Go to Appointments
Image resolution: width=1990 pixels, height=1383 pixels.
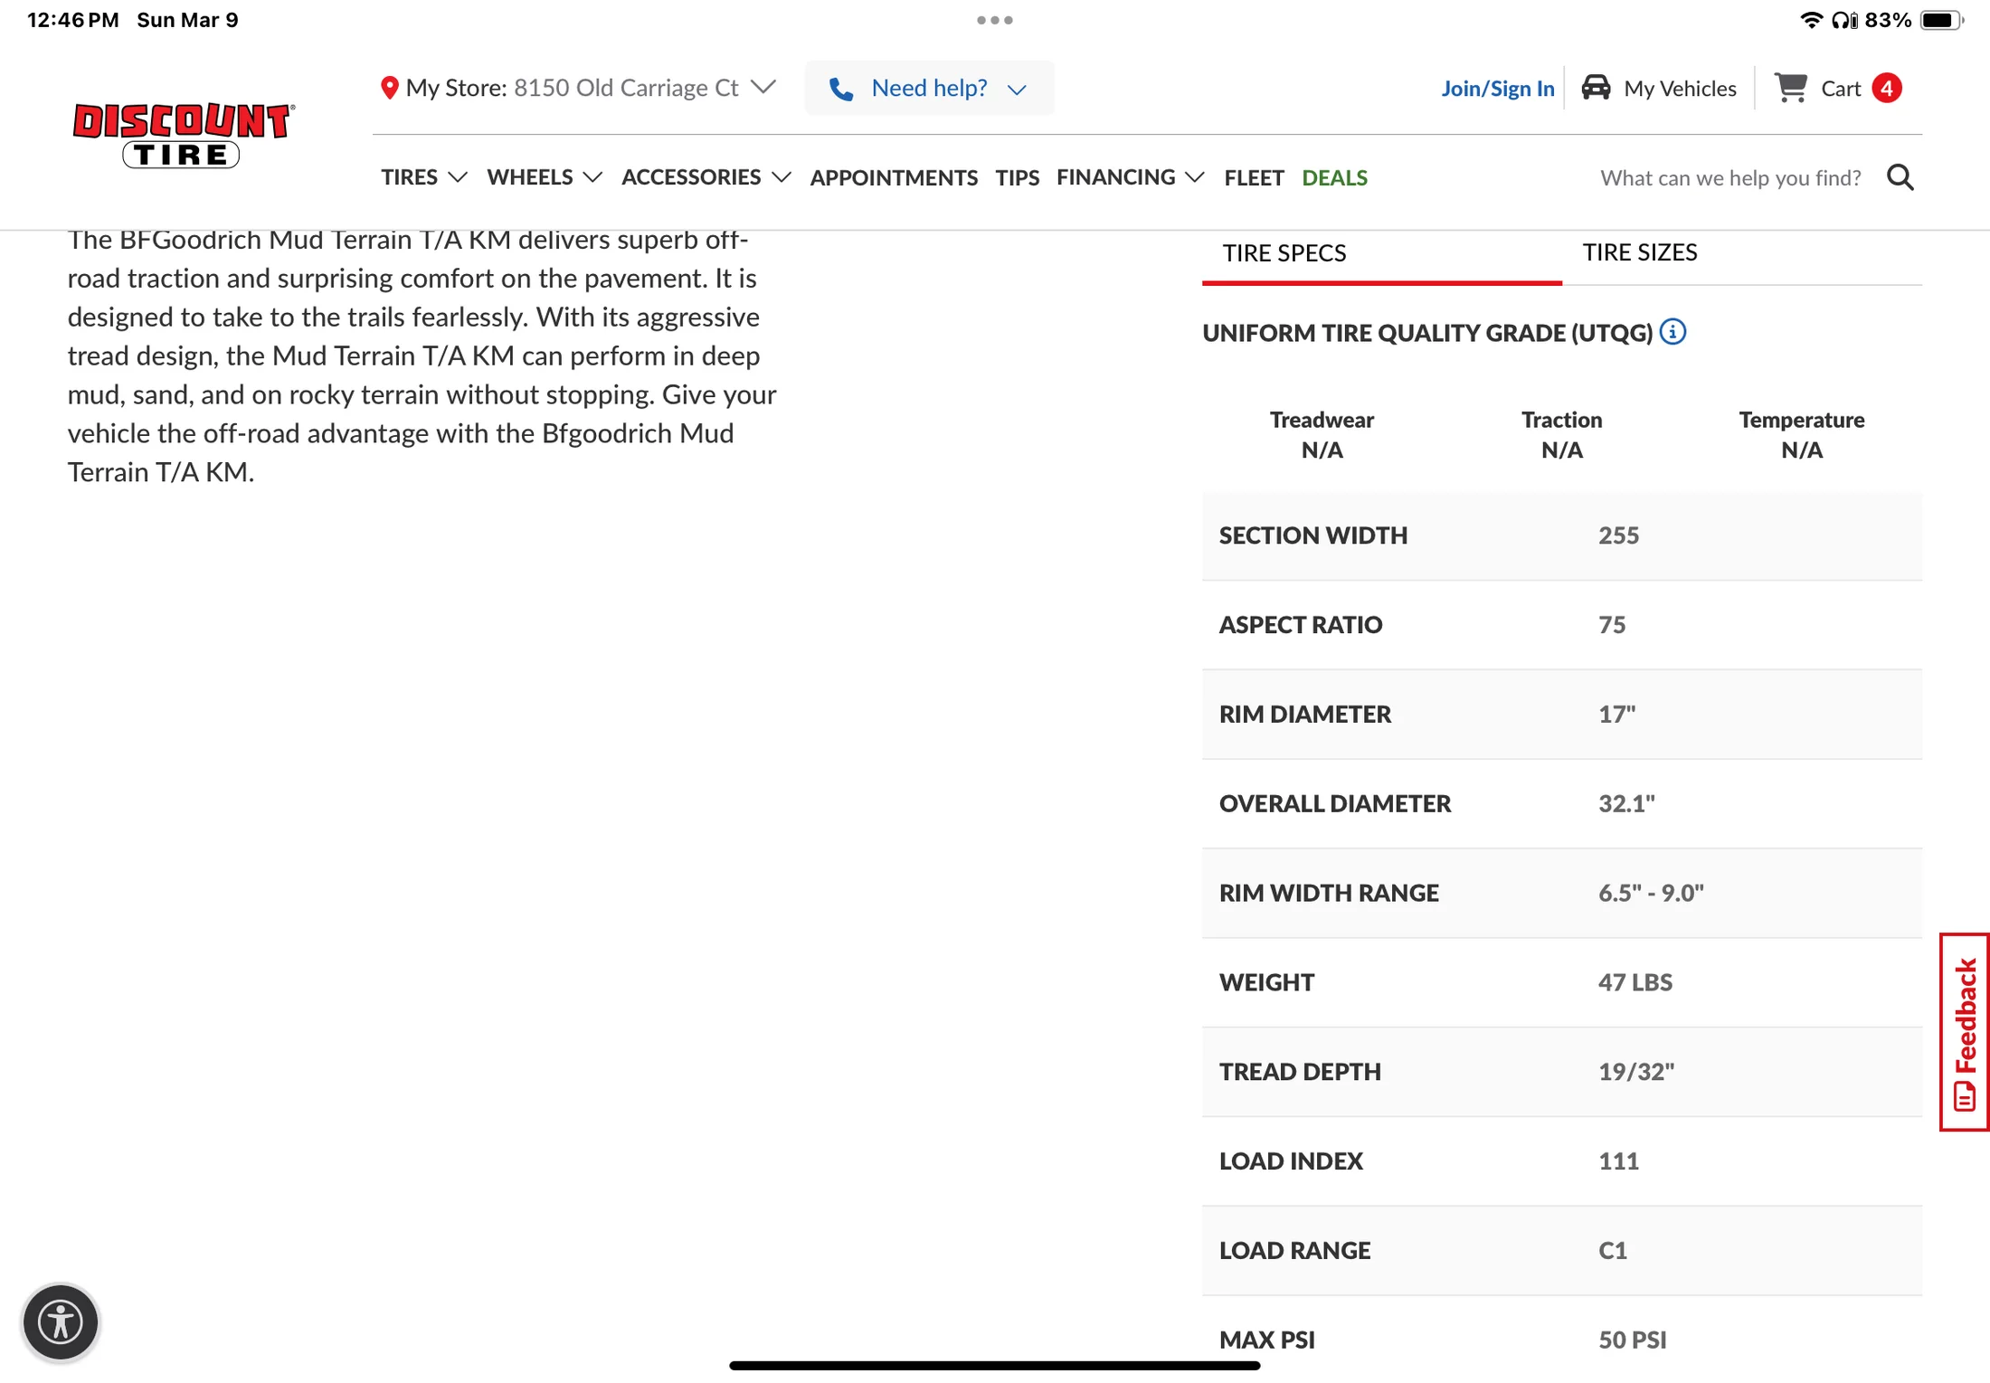[x=894, y=177]
